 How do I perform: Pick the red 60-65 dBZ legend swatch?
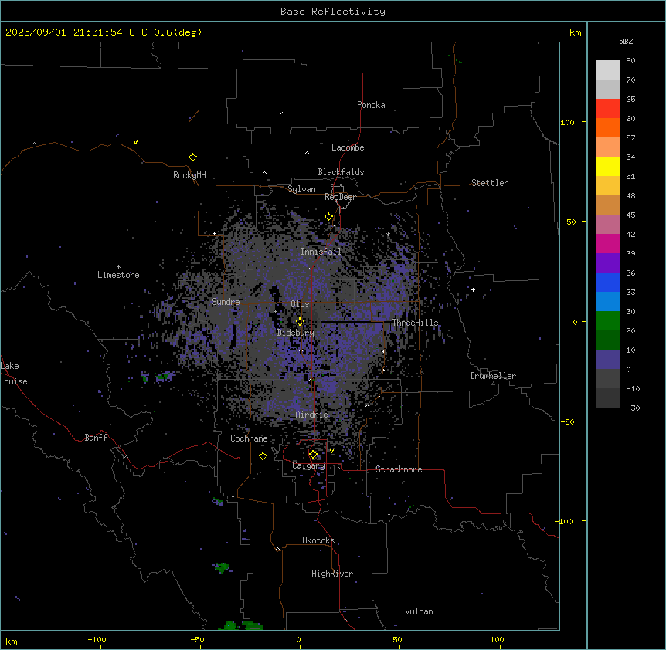607,109
